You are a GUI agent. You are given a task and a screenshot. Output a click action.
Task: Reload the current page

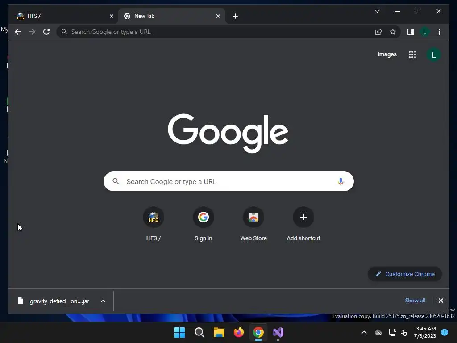(x=46, y=32)
